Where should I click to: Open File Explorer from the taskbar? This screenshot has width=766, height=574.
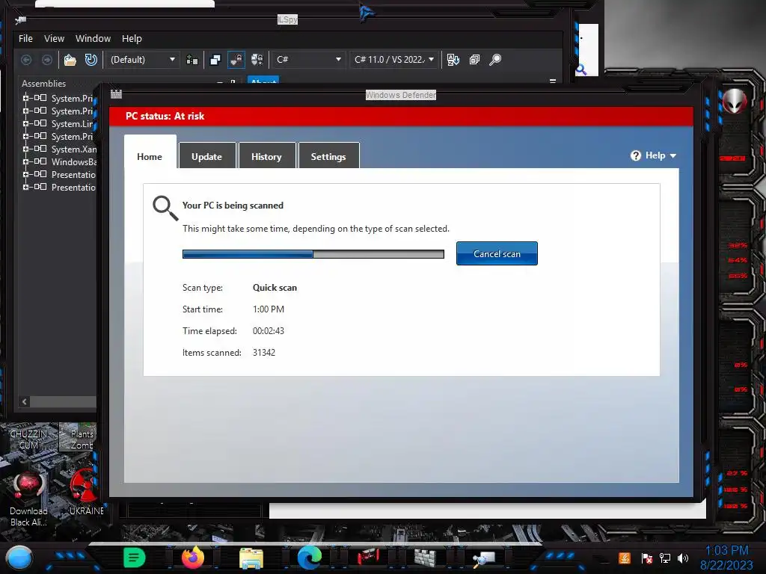click(x=251, y=558)
